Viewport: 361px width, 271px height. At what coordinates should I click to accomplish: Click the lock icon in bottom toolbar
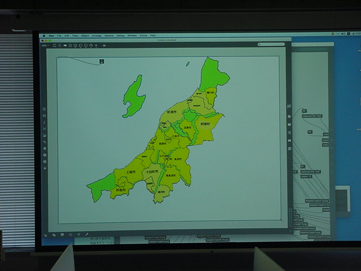coord(45,235)
